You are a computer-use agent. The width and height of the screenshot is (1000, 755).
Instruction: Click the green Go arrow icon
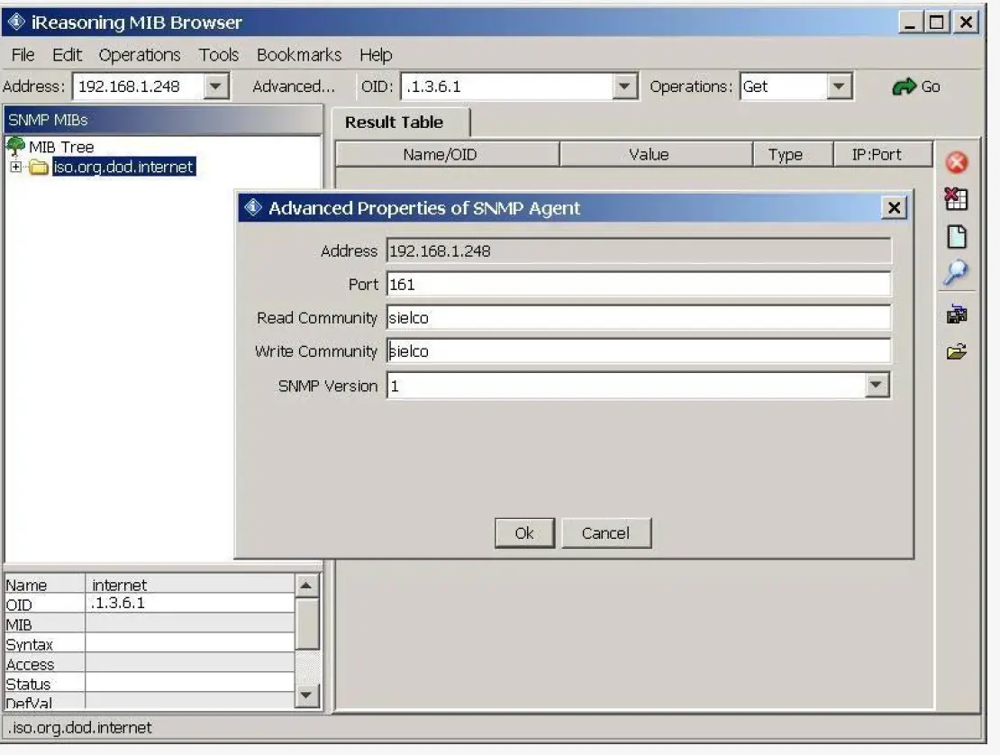(x=904, y=86)
